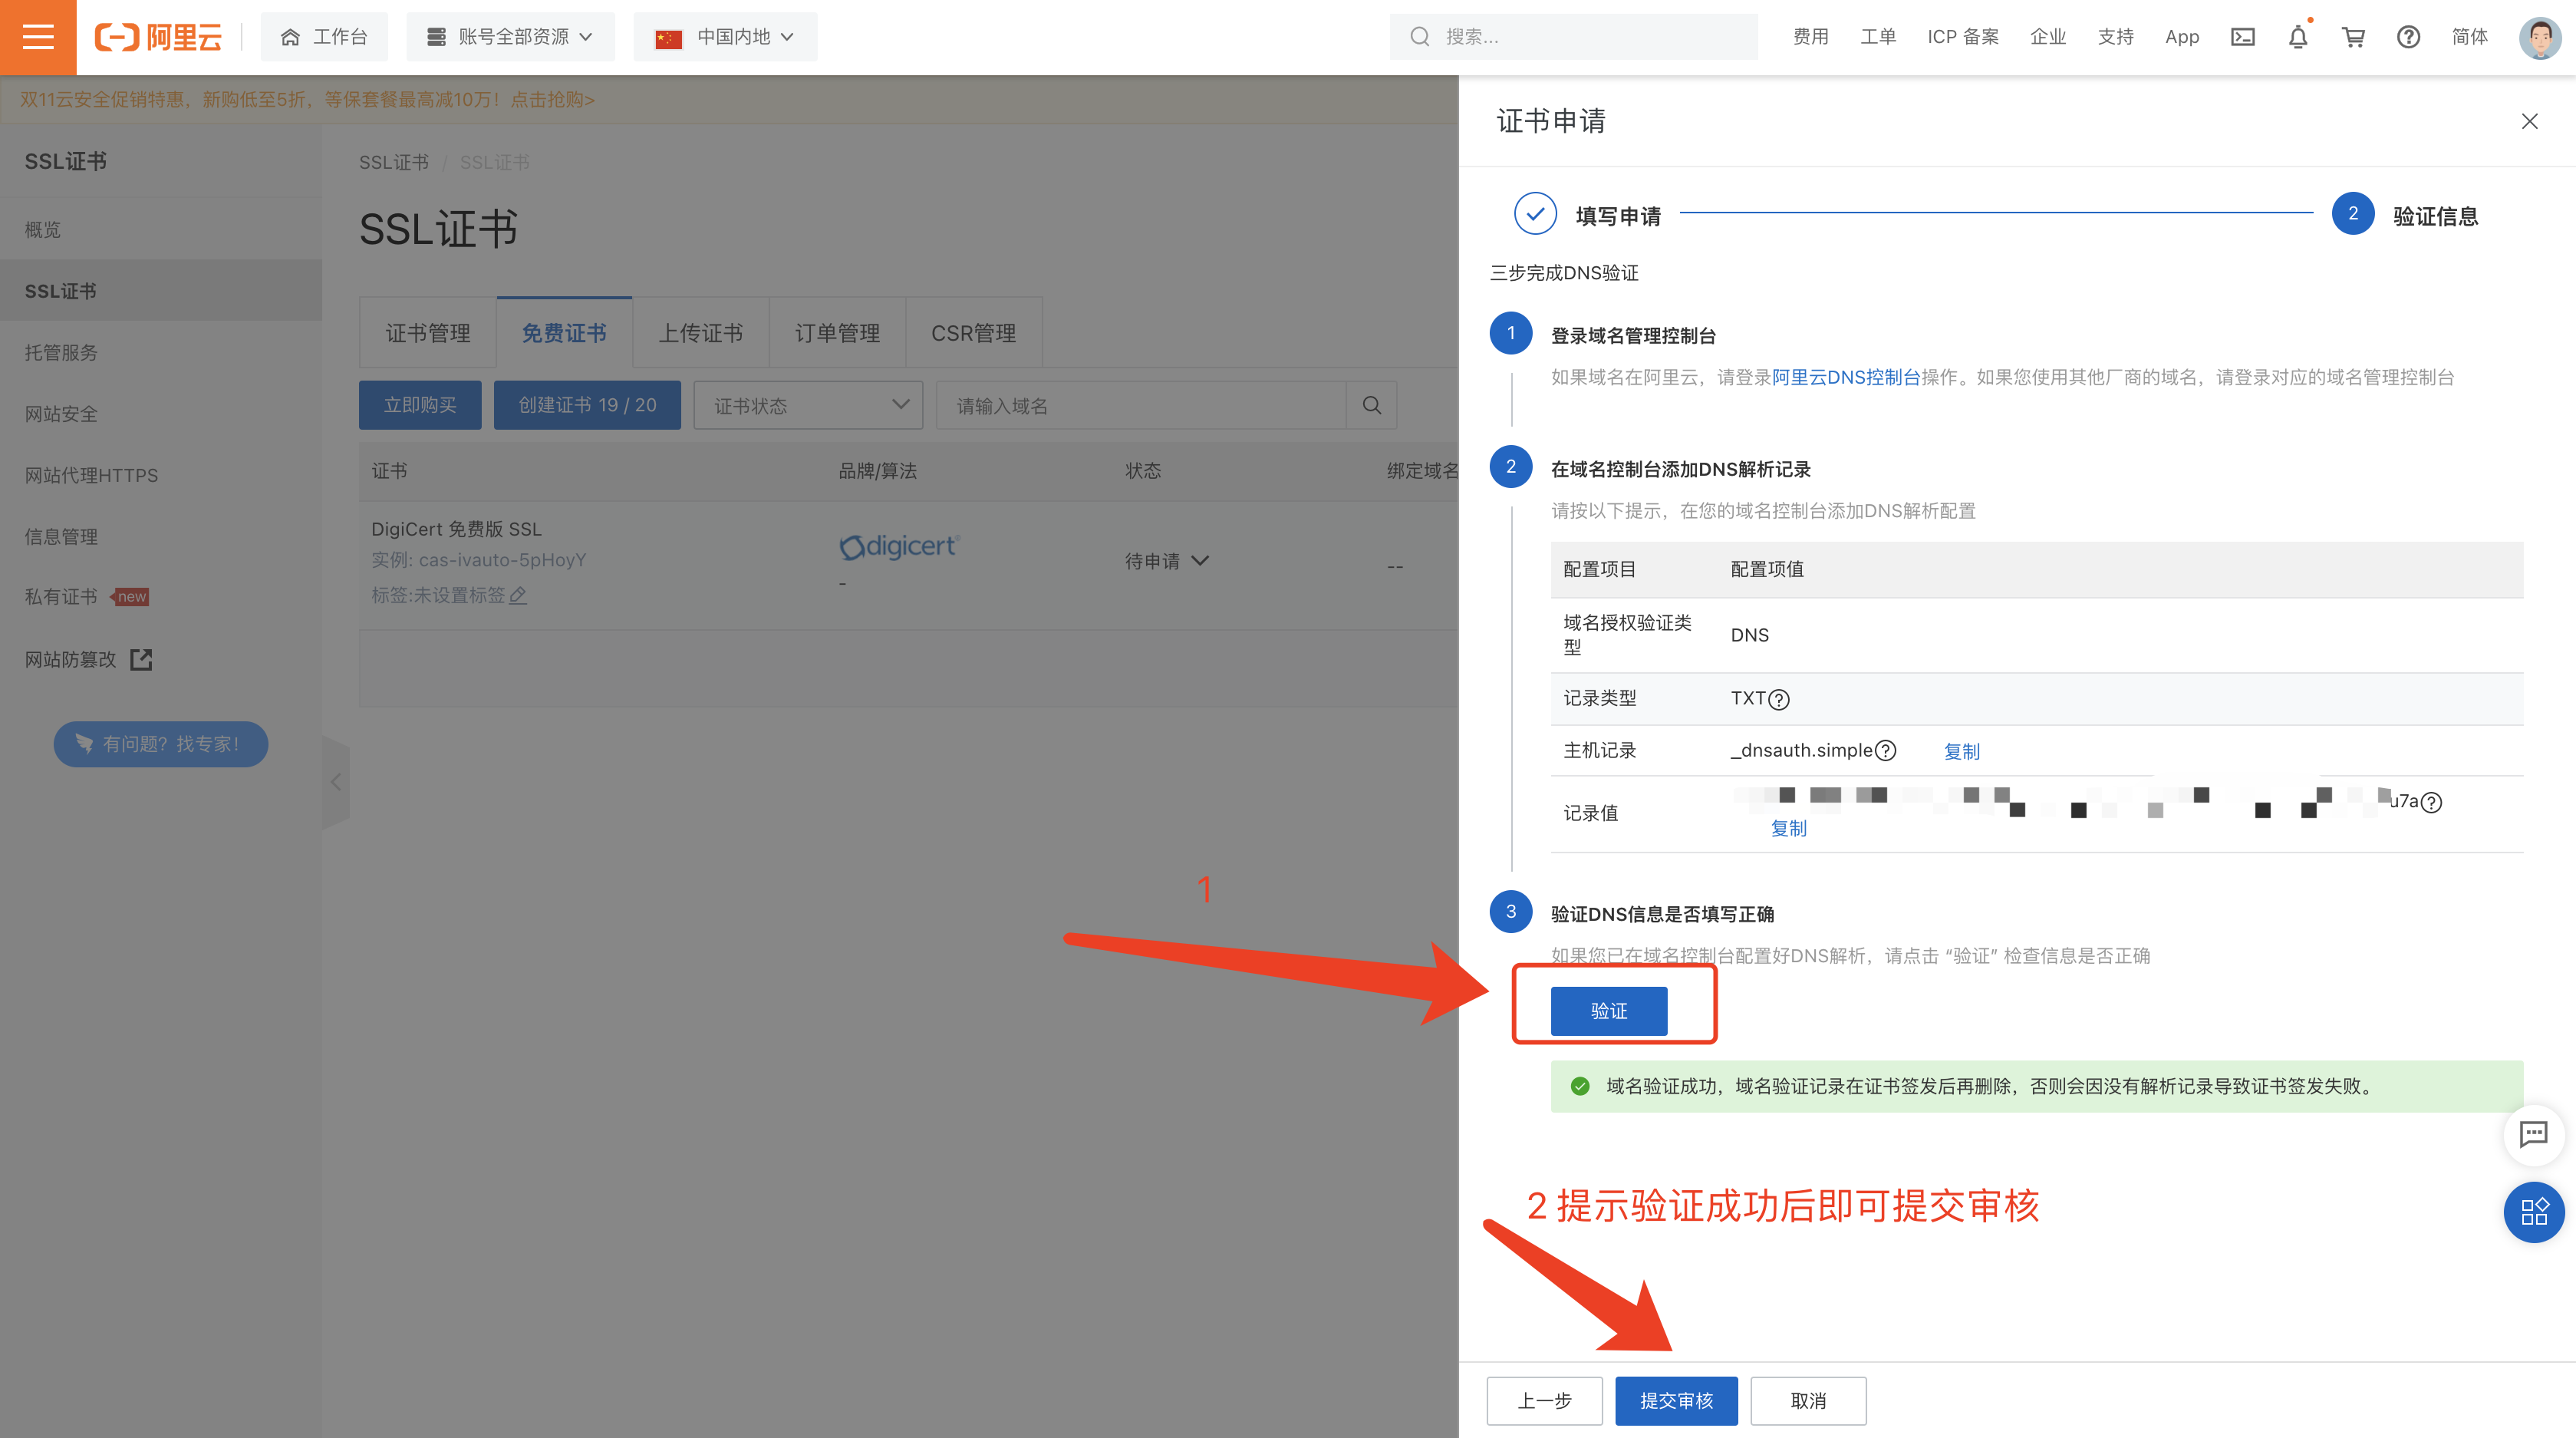Switch to the 证书管理 tab
The image size is (2576, 1438).
coord(428,333)
